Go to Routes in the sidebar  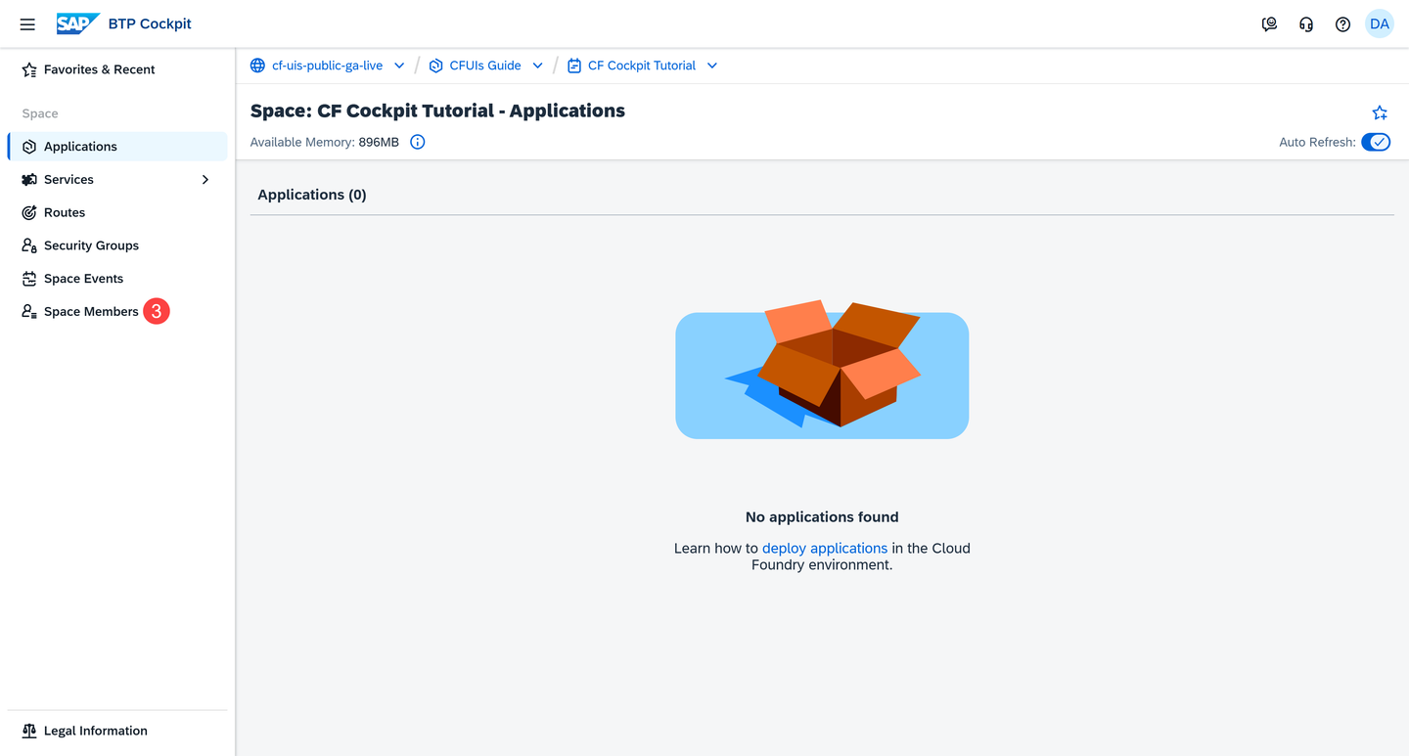point(117,212)
